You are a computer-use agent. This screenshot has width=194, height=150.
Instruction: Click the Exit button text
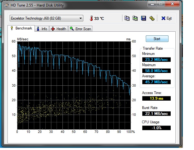point(169,18)
